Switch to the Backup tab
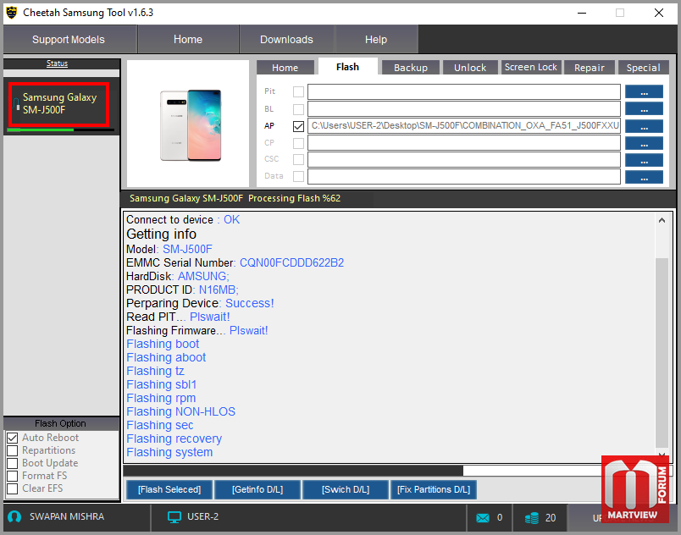This screenshot has height=535, width=681. [411, 68]
